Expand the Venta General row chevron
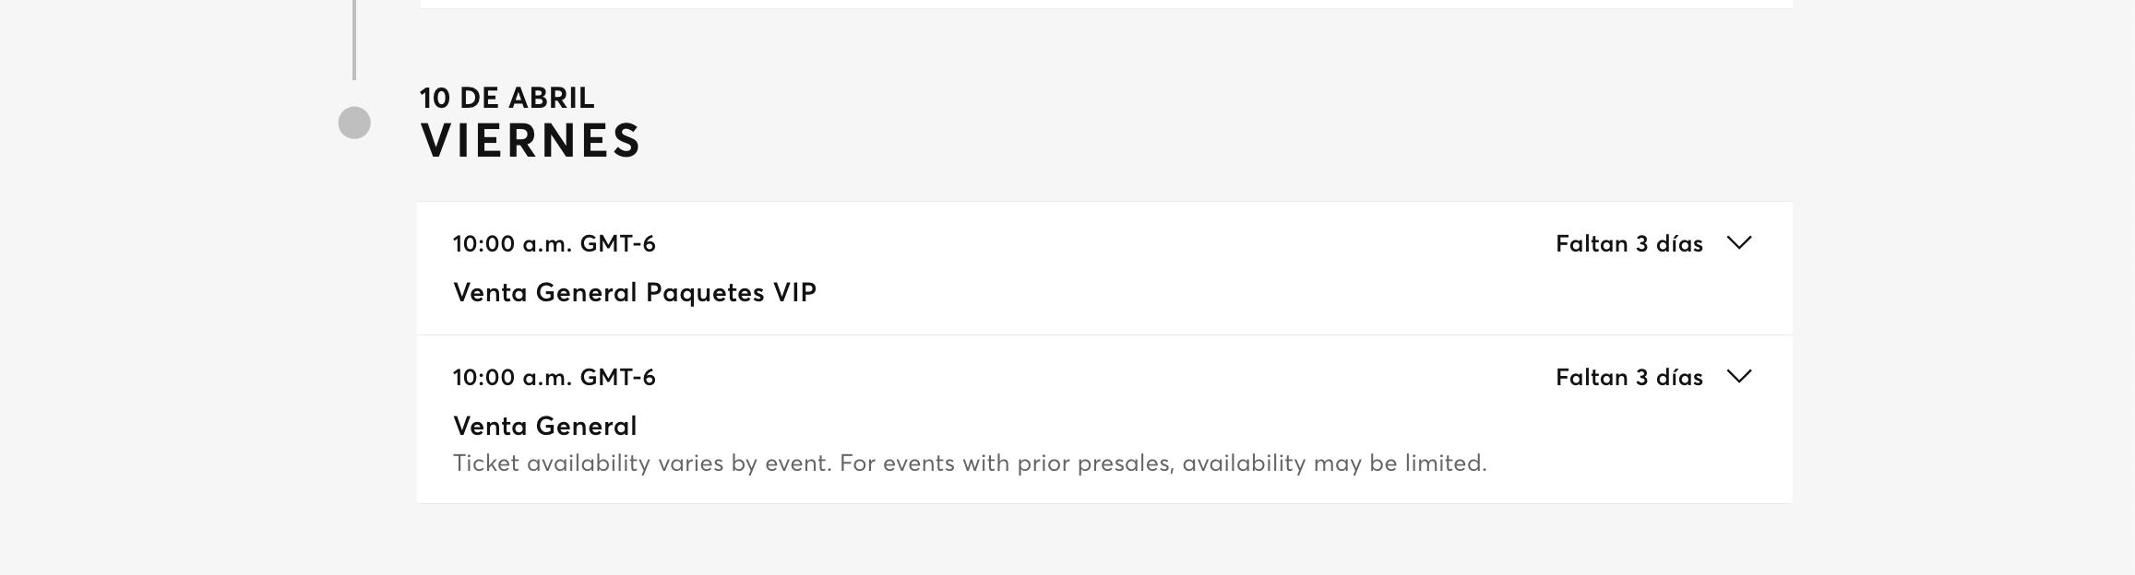Image resolution: width=2135 pixels, height=575 pixels. coord(1738,377)
